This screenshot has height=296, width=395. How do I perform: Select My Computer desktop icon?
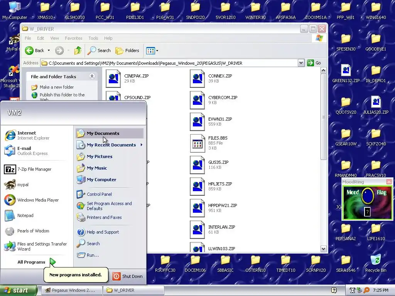click(x=15, y=10)
